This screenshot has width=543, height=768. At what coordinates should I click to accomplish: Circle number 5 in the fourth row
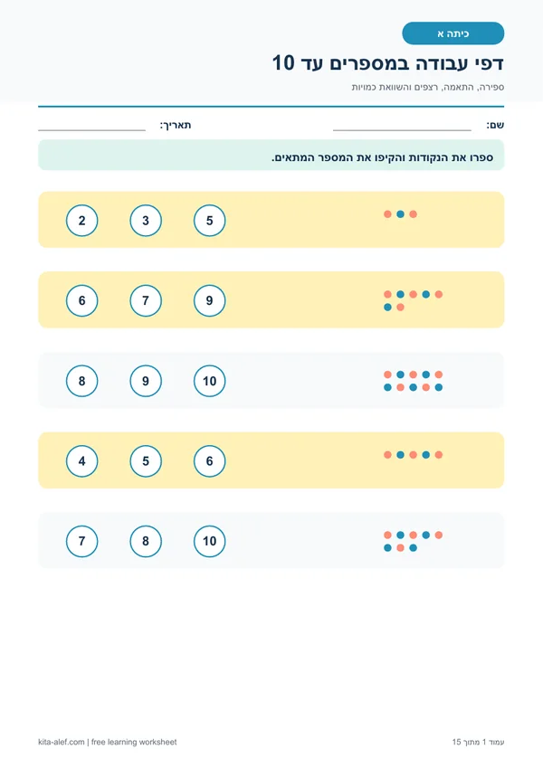tap(146, 461)
